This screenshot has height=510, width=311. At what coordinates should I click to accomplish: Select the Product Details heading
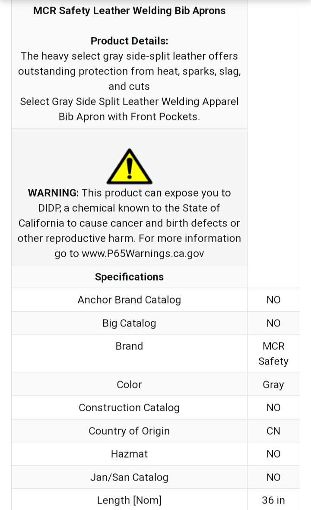pyautogui.click(x=129, y=41)
